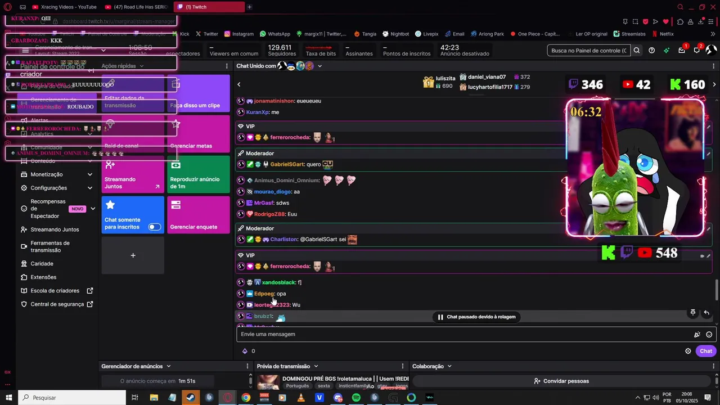
Task: Open the profile avatar menu
Action: [x=712, y=50]
